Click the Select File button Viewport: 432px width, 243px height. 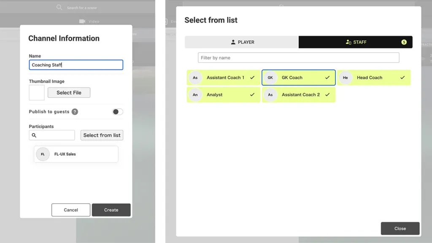pos(69,92)
